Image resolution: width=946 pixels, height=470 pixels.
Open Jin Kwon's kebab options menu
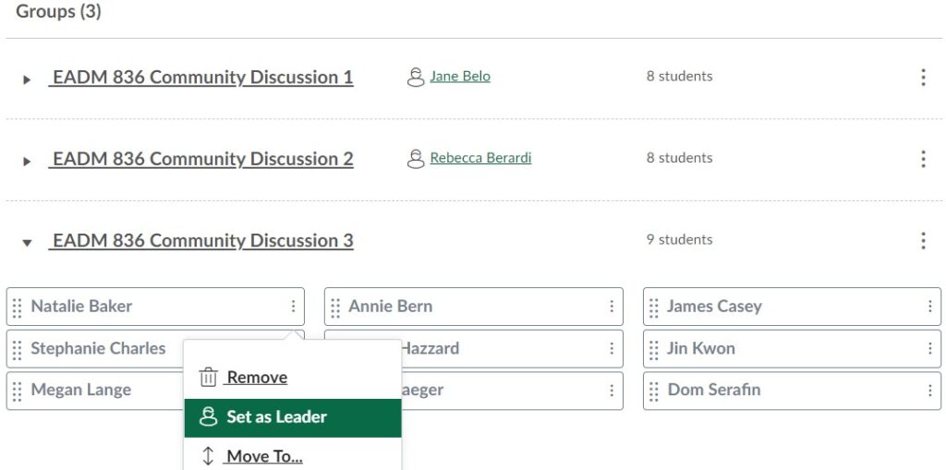pos(929,349)
